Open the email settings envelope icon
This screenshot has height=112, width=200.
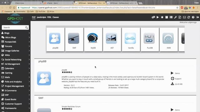184,17
